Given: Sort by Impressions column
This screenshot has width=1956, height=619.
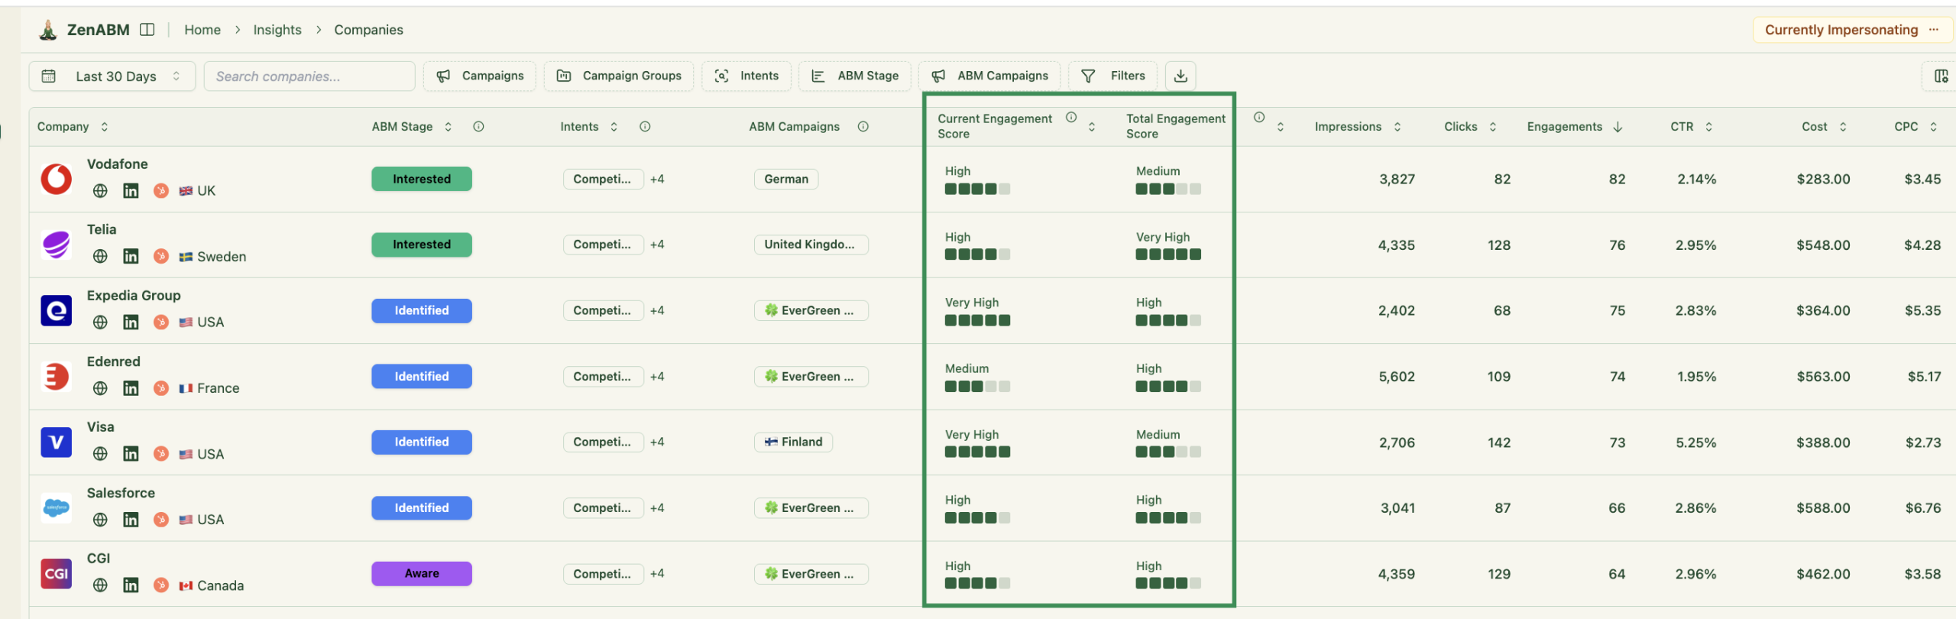Looking at the screenshot, I should pos(1397,127).
